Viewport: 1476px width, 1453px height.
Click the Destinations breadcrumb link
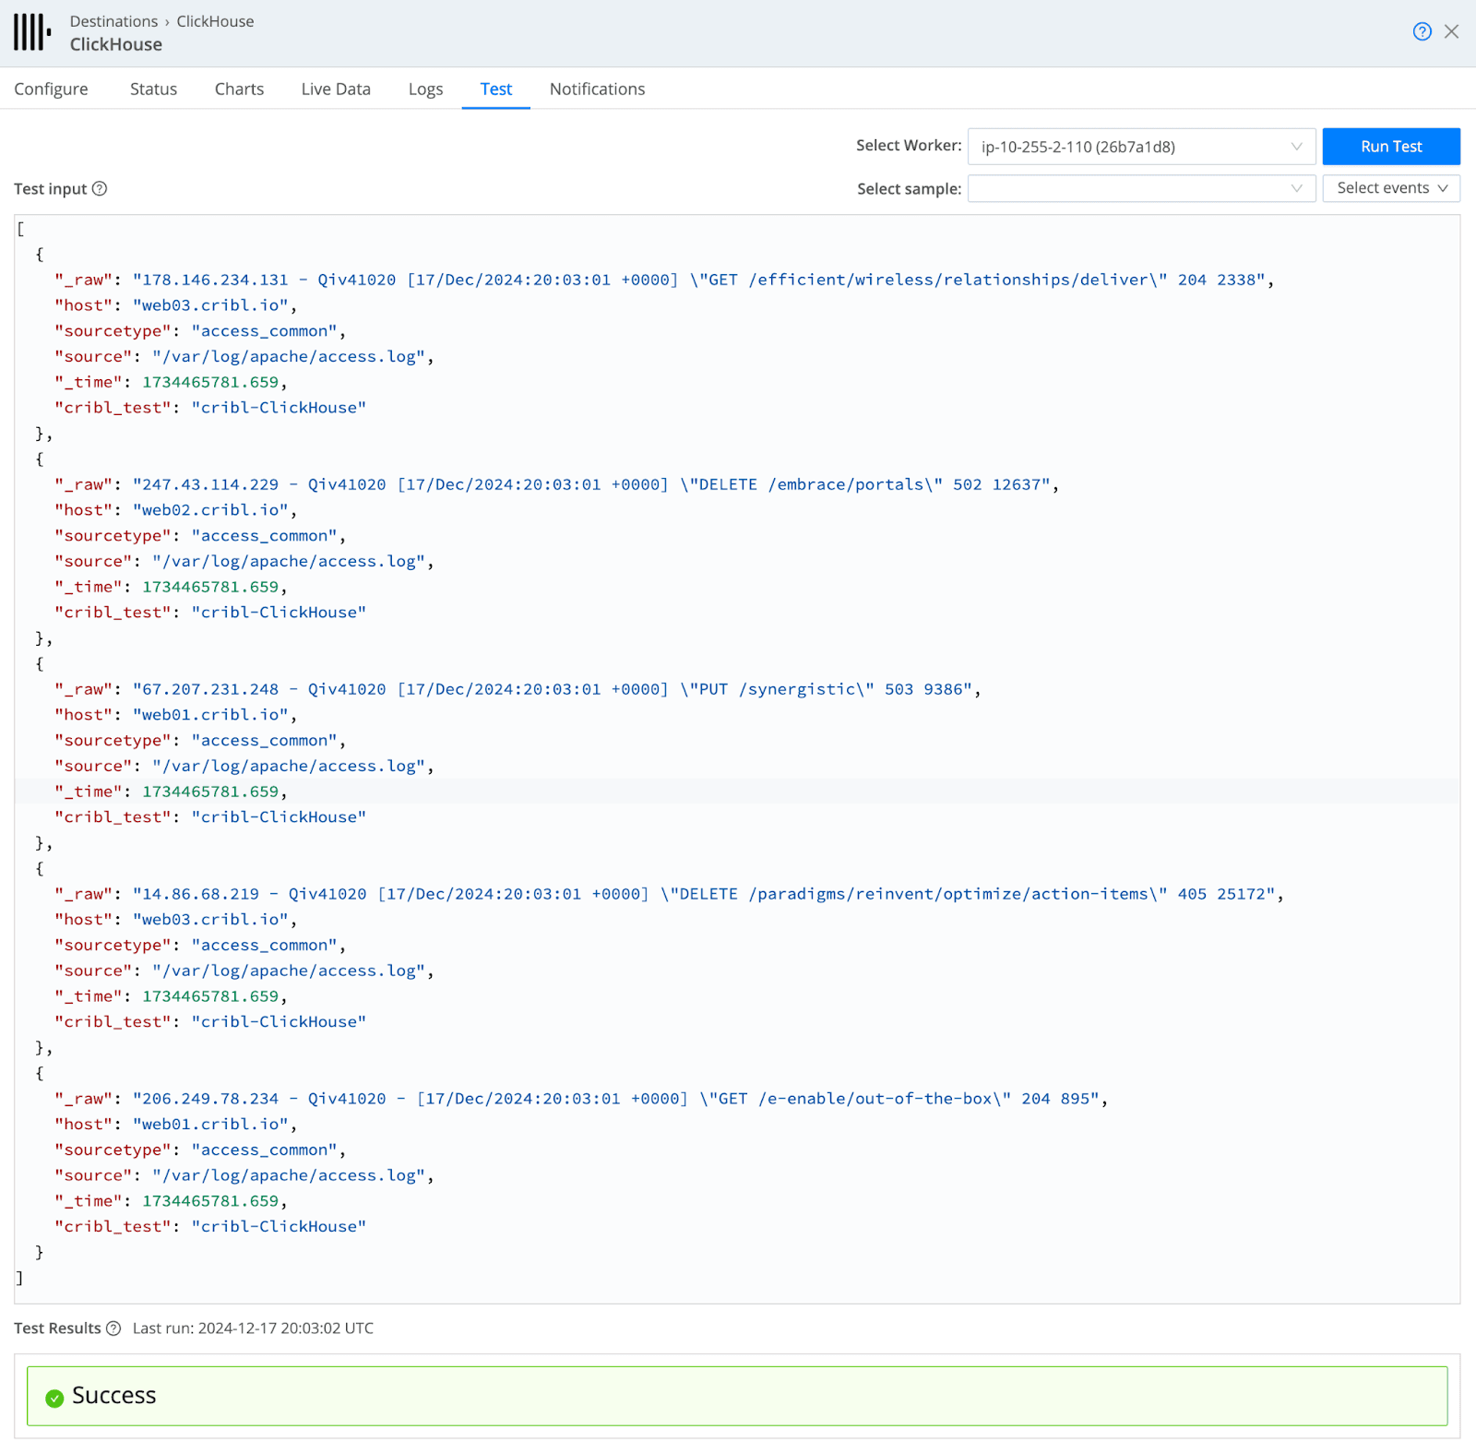113,21
